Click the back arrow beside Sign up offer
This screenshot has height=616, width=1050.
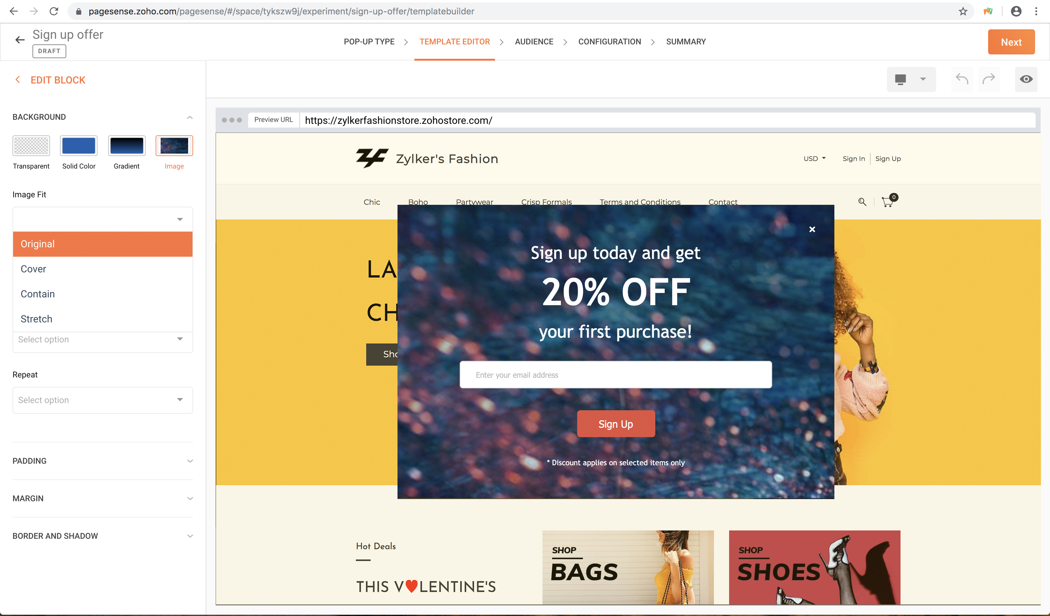pyautogui.click(x=20, y=40)
